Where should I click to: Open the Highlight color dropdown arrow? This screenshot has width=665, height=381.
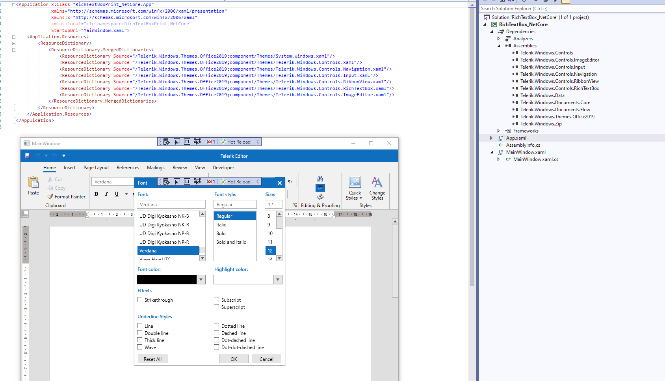coord(278,280)
